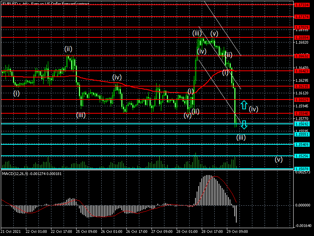This screenshot has height=236, width=314.
Task: Click the 1.16029 red price tag
Action: point(302,100)
